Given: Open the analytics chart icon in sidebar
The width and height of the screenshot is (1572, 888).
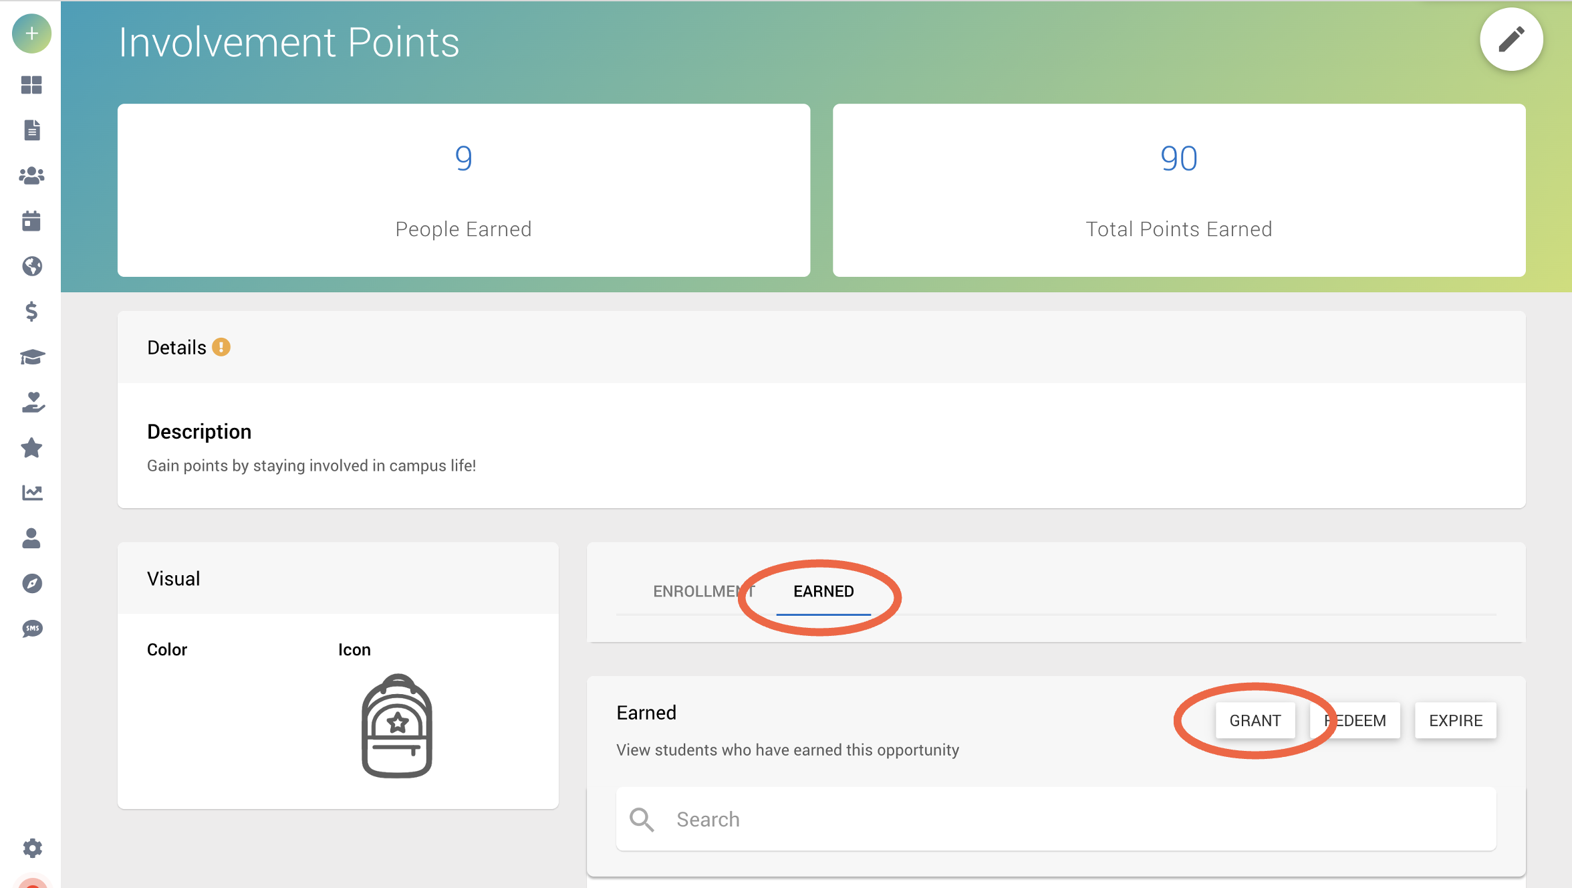Looking at the screenshot, I should 31,493.
